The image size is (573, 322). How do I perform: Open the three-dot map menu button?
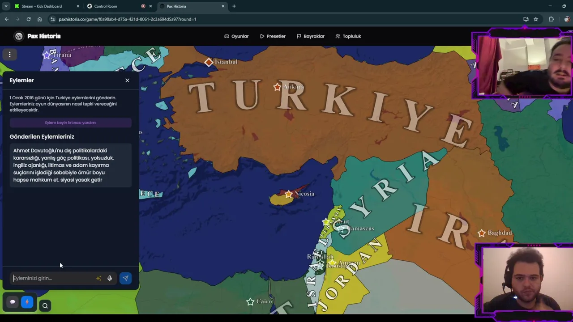point(9,55)
